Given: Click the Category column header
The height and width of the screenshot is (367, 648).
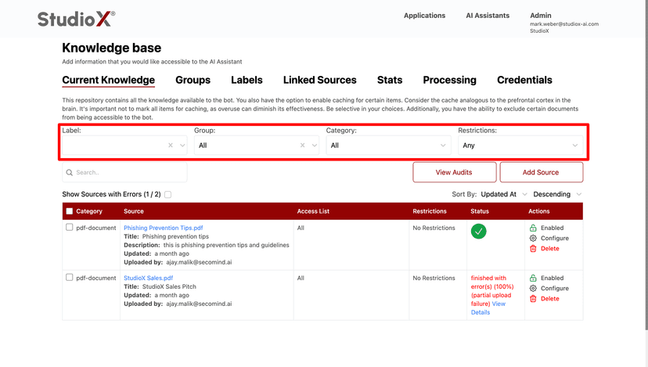Looking at the screenshot, I should coord(89,211).
